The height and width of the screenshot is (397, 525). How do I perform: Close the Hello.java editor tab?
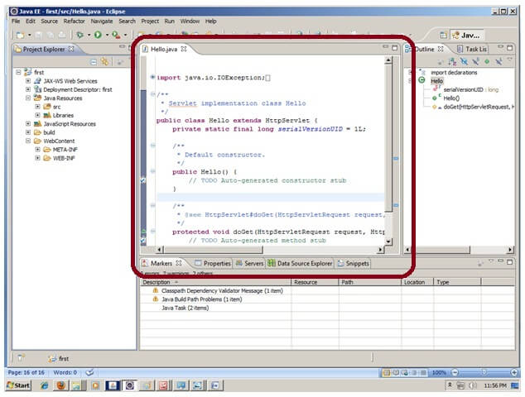point(184,49)
